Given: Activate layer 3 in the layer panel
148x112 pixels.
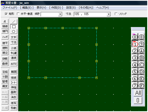Looking at the screenshot, I should pyautogui.click(x=135, y=58).
